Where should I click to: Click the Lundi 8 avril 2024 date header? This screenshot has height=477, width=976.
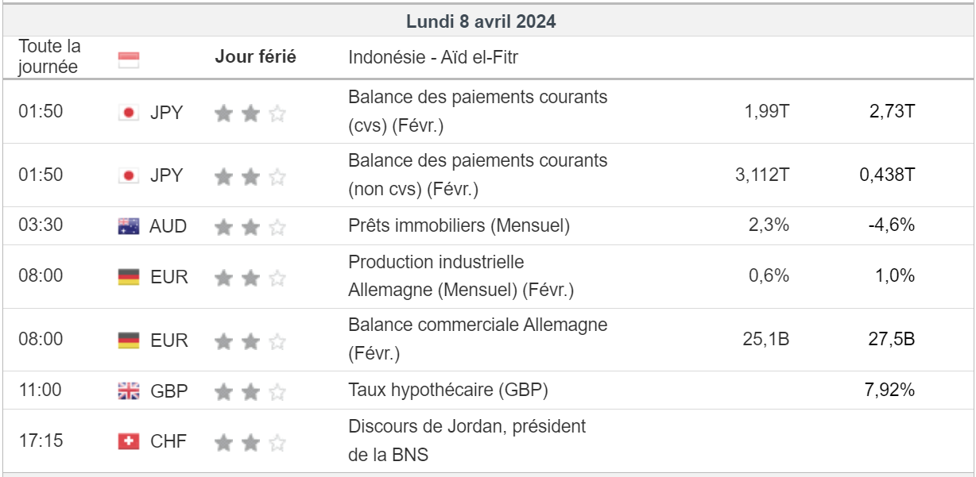[481, 21]
